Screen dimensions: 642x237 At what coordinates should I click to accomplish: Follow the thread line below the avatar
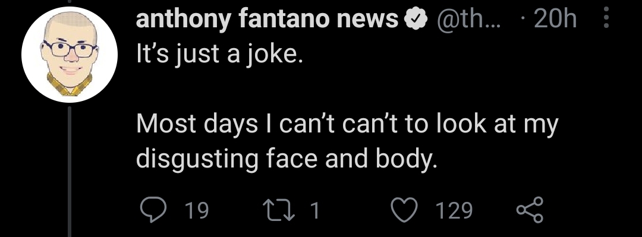coord(70,171)
